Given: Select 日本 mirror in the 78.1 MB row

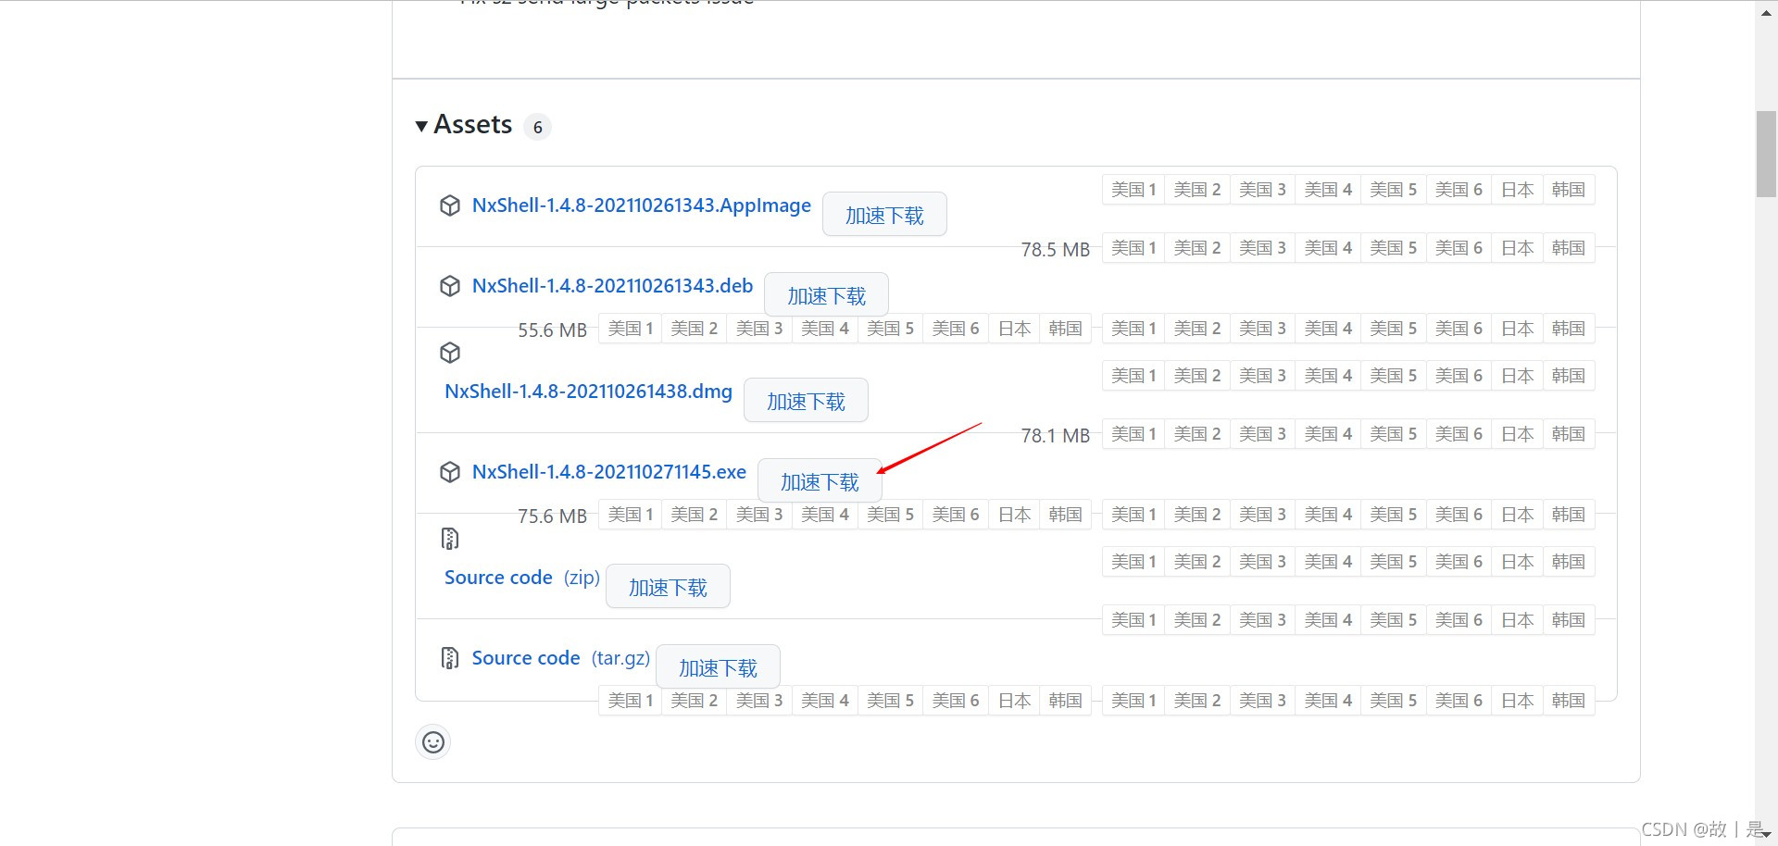Looking at the screenshot, I should pos(1518,434).
